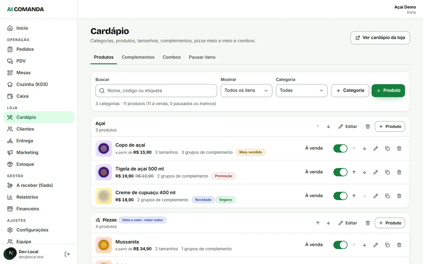Toggle Creme de cupuaçu 400 ml sale switch
The width and height of the screenshot is (423, 264).
pos(340,196)
